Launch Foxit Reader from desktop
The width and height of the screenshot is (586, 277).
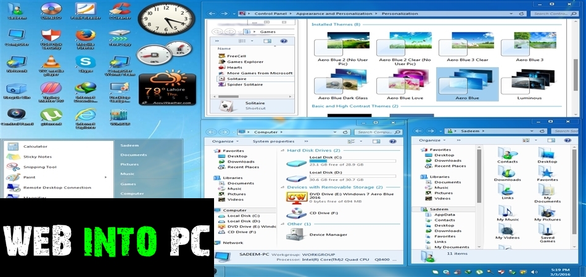pyautogui.click(x=85, y=10)
